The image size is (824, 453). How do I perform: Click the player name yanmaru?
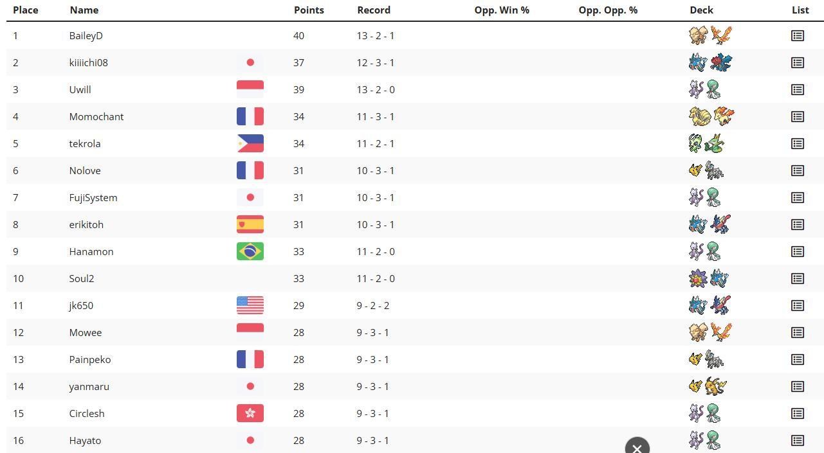(x=89, y=387)
